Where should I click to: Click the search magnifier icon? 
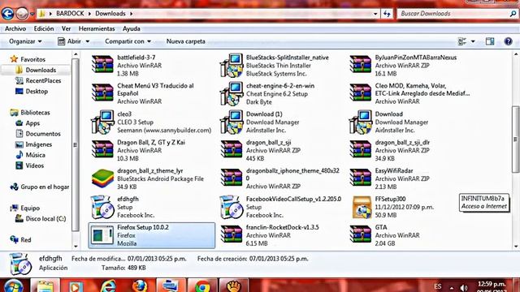pos(513,14)
